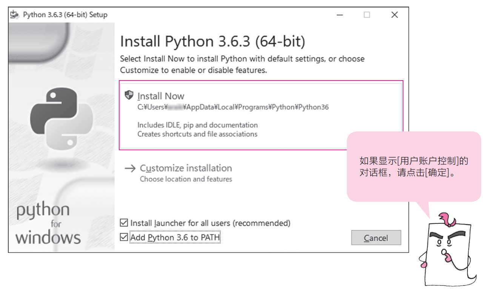This screenshot has width=486, height=290.
Task: Click the shield icon beside Install Now
Action: (x=129, y=96)
